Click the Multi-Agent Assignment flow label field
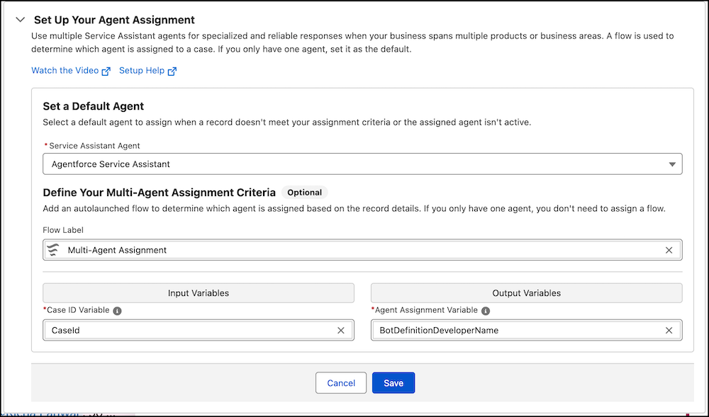This screenshot has width=709, height=417. [x=362, y=250]
